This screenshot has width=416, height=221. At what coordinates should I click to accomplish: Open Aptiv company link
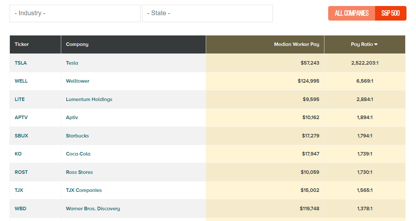(x=72, y=117)
